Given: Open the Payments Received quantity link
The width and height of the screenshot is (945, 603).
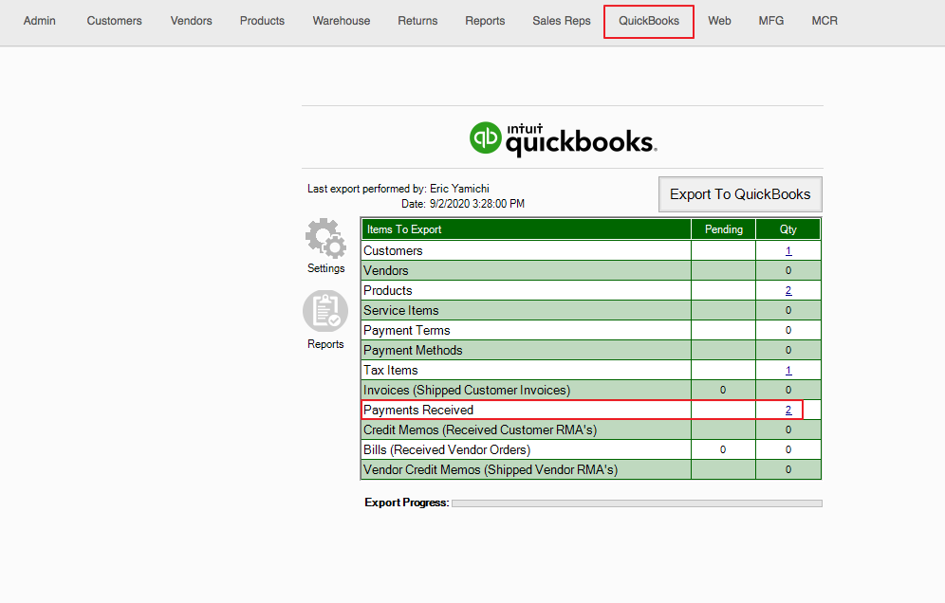Looking at the screenshot, I should 788,411.
